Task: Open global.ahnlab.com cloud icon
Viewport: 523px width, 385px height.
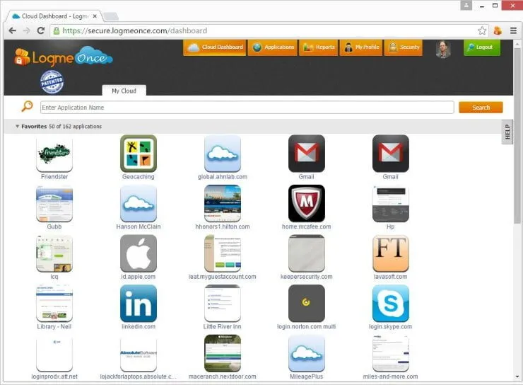Action: pyautogui.click(x=223, y=154)
